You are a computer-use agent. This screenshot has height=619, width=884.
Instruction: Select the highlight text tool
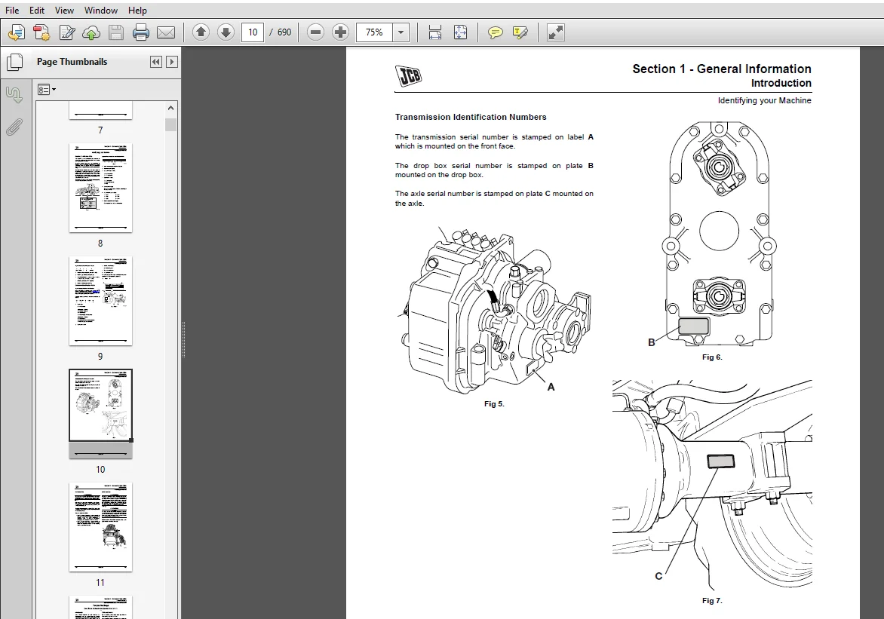tap(520, 32)
